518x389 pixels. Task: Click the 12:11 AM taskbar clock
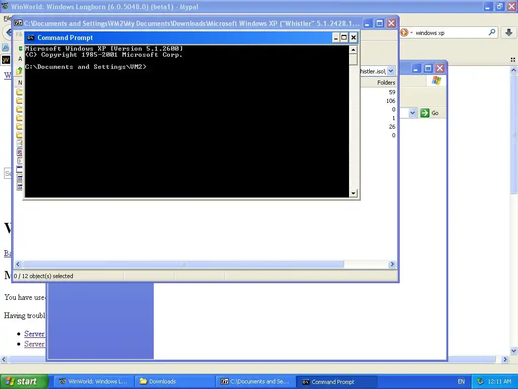499,381
